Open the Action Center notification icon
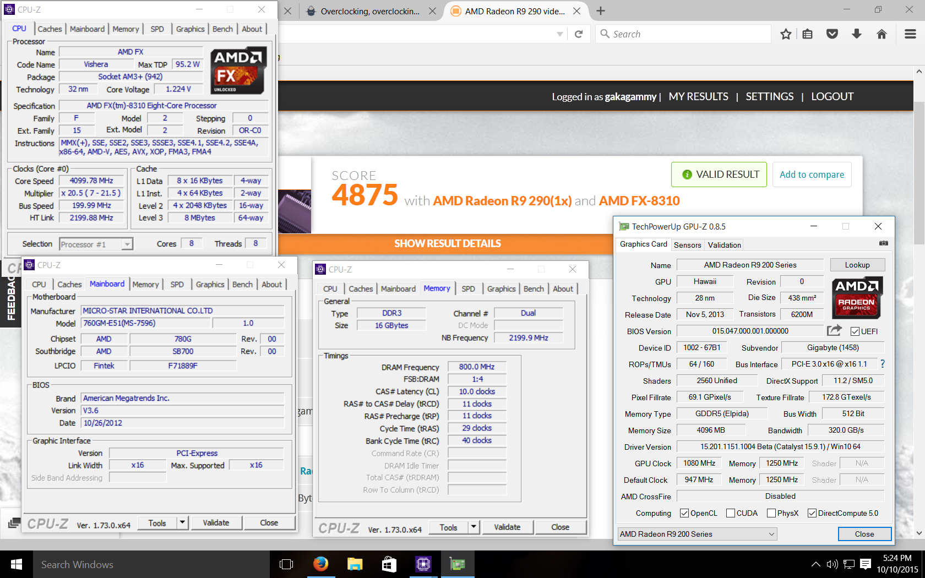Screen dimensions: 925x578 click(866, 564)
